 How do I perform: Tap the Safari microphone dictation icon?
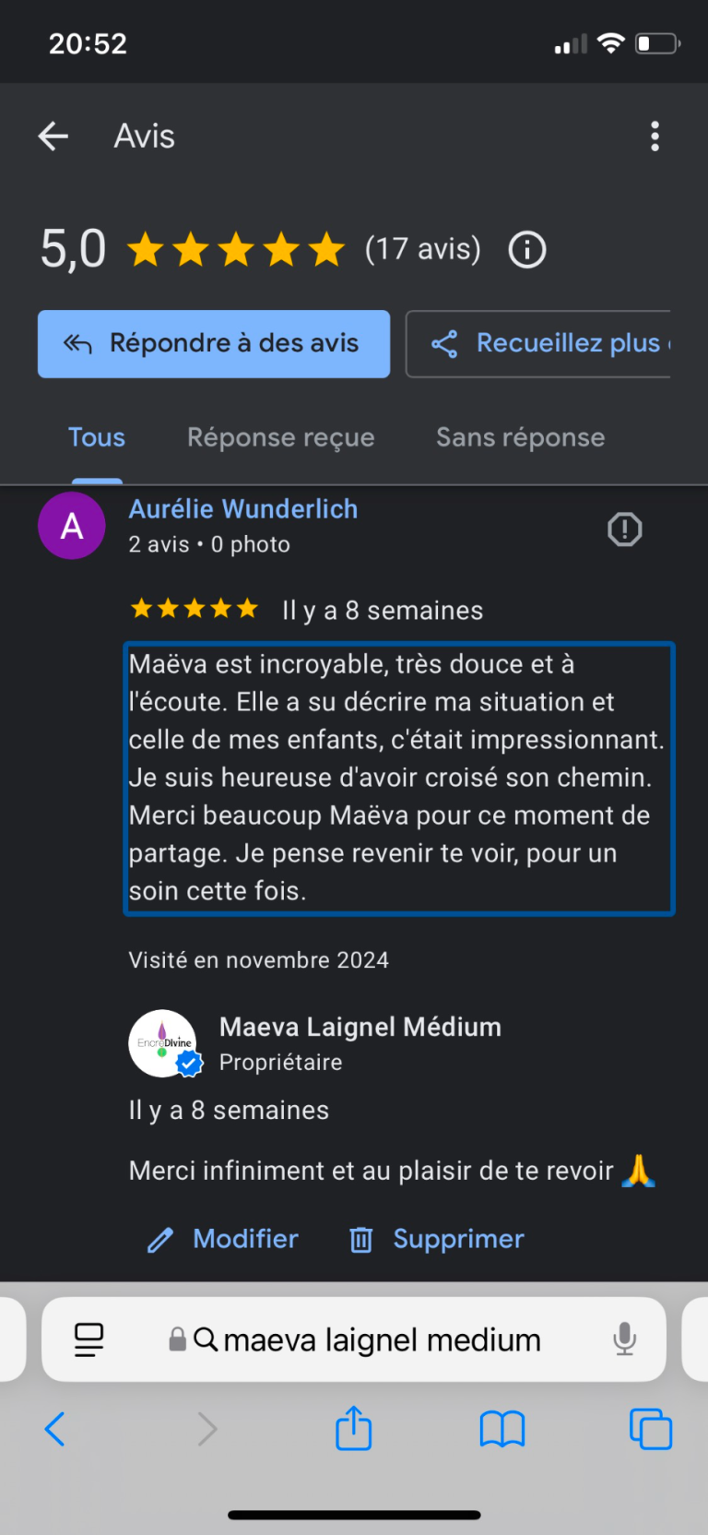[x=624, y=1339]
